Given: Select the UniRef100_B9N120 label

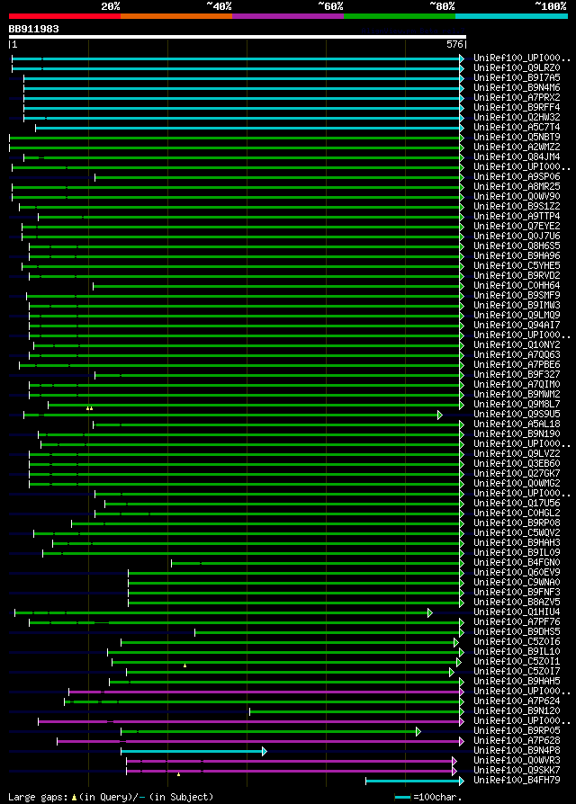Looking at the screenshot, I should (x=517, y=711).
